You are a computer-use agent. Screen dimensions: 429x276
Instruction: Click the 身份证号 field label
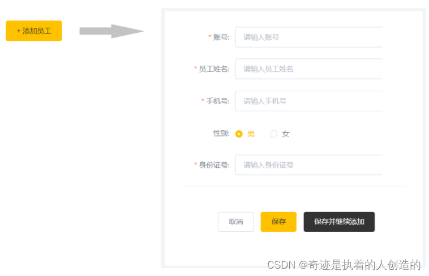pos(214,165)
